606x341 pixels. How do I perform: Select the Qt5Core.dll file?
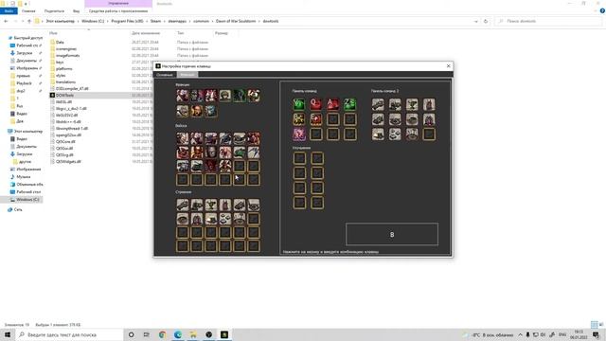click(65, 141)
